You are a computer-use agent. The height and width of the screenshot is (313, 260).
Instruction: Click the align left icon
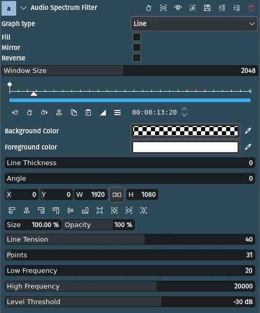[12, 210]
